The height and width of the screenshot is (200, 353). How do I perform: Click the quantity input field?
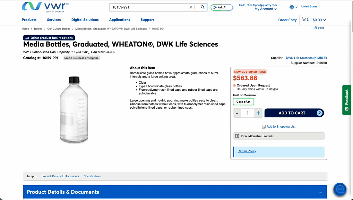(x=247, y=113)
